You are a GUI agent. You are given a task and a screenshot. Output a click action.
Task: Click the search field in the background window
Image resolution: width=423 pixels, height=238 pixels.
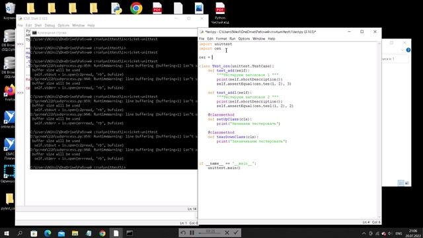[x=395, y=59]
